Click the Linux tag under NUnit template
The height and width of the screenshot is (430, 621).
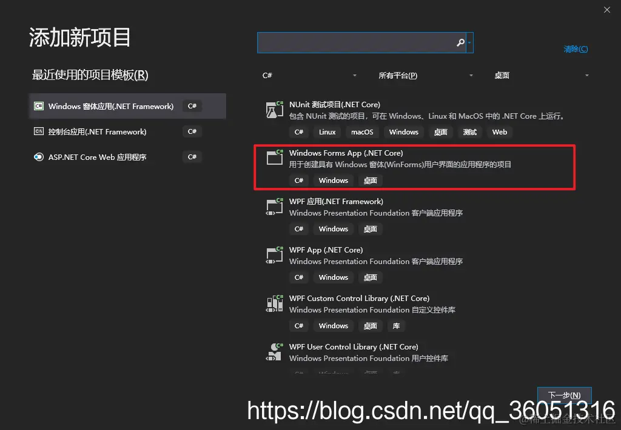(x=327, y=132)
